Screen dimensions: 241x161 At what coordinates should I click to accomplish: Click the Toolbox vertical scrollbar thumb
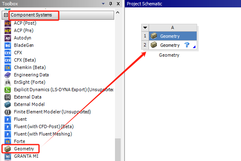pos(118,149)
